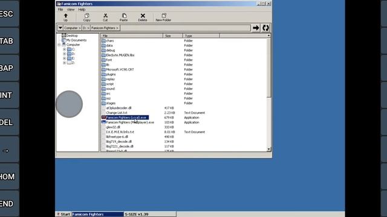This screenshot has height=217, width=387.
Task: Open the Help menu
Action: pyautogui.click(x=82, y=10)
